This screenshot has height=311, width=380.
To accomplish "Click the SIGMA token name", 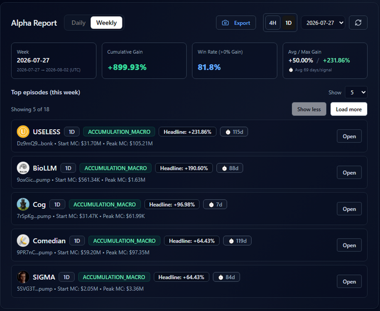I will coord(44,277).
